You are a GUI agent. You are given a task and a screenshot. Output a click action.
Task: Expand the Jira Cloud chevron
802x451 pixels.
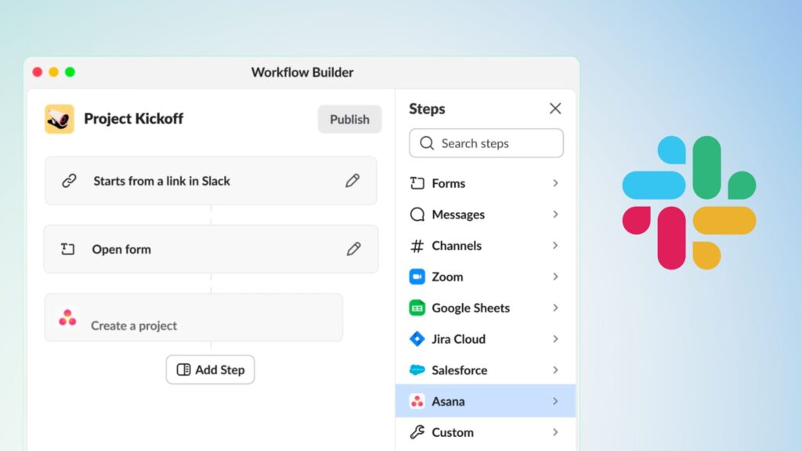point(555,338)
